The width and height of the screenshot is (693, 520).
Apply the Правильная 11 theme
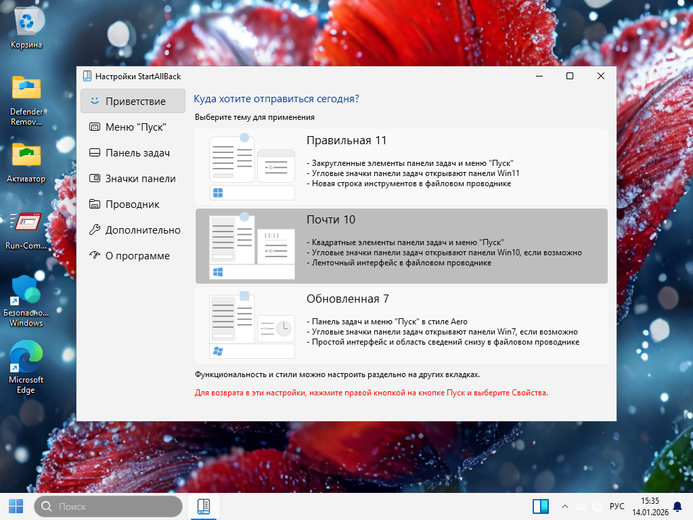click(401, 167)
